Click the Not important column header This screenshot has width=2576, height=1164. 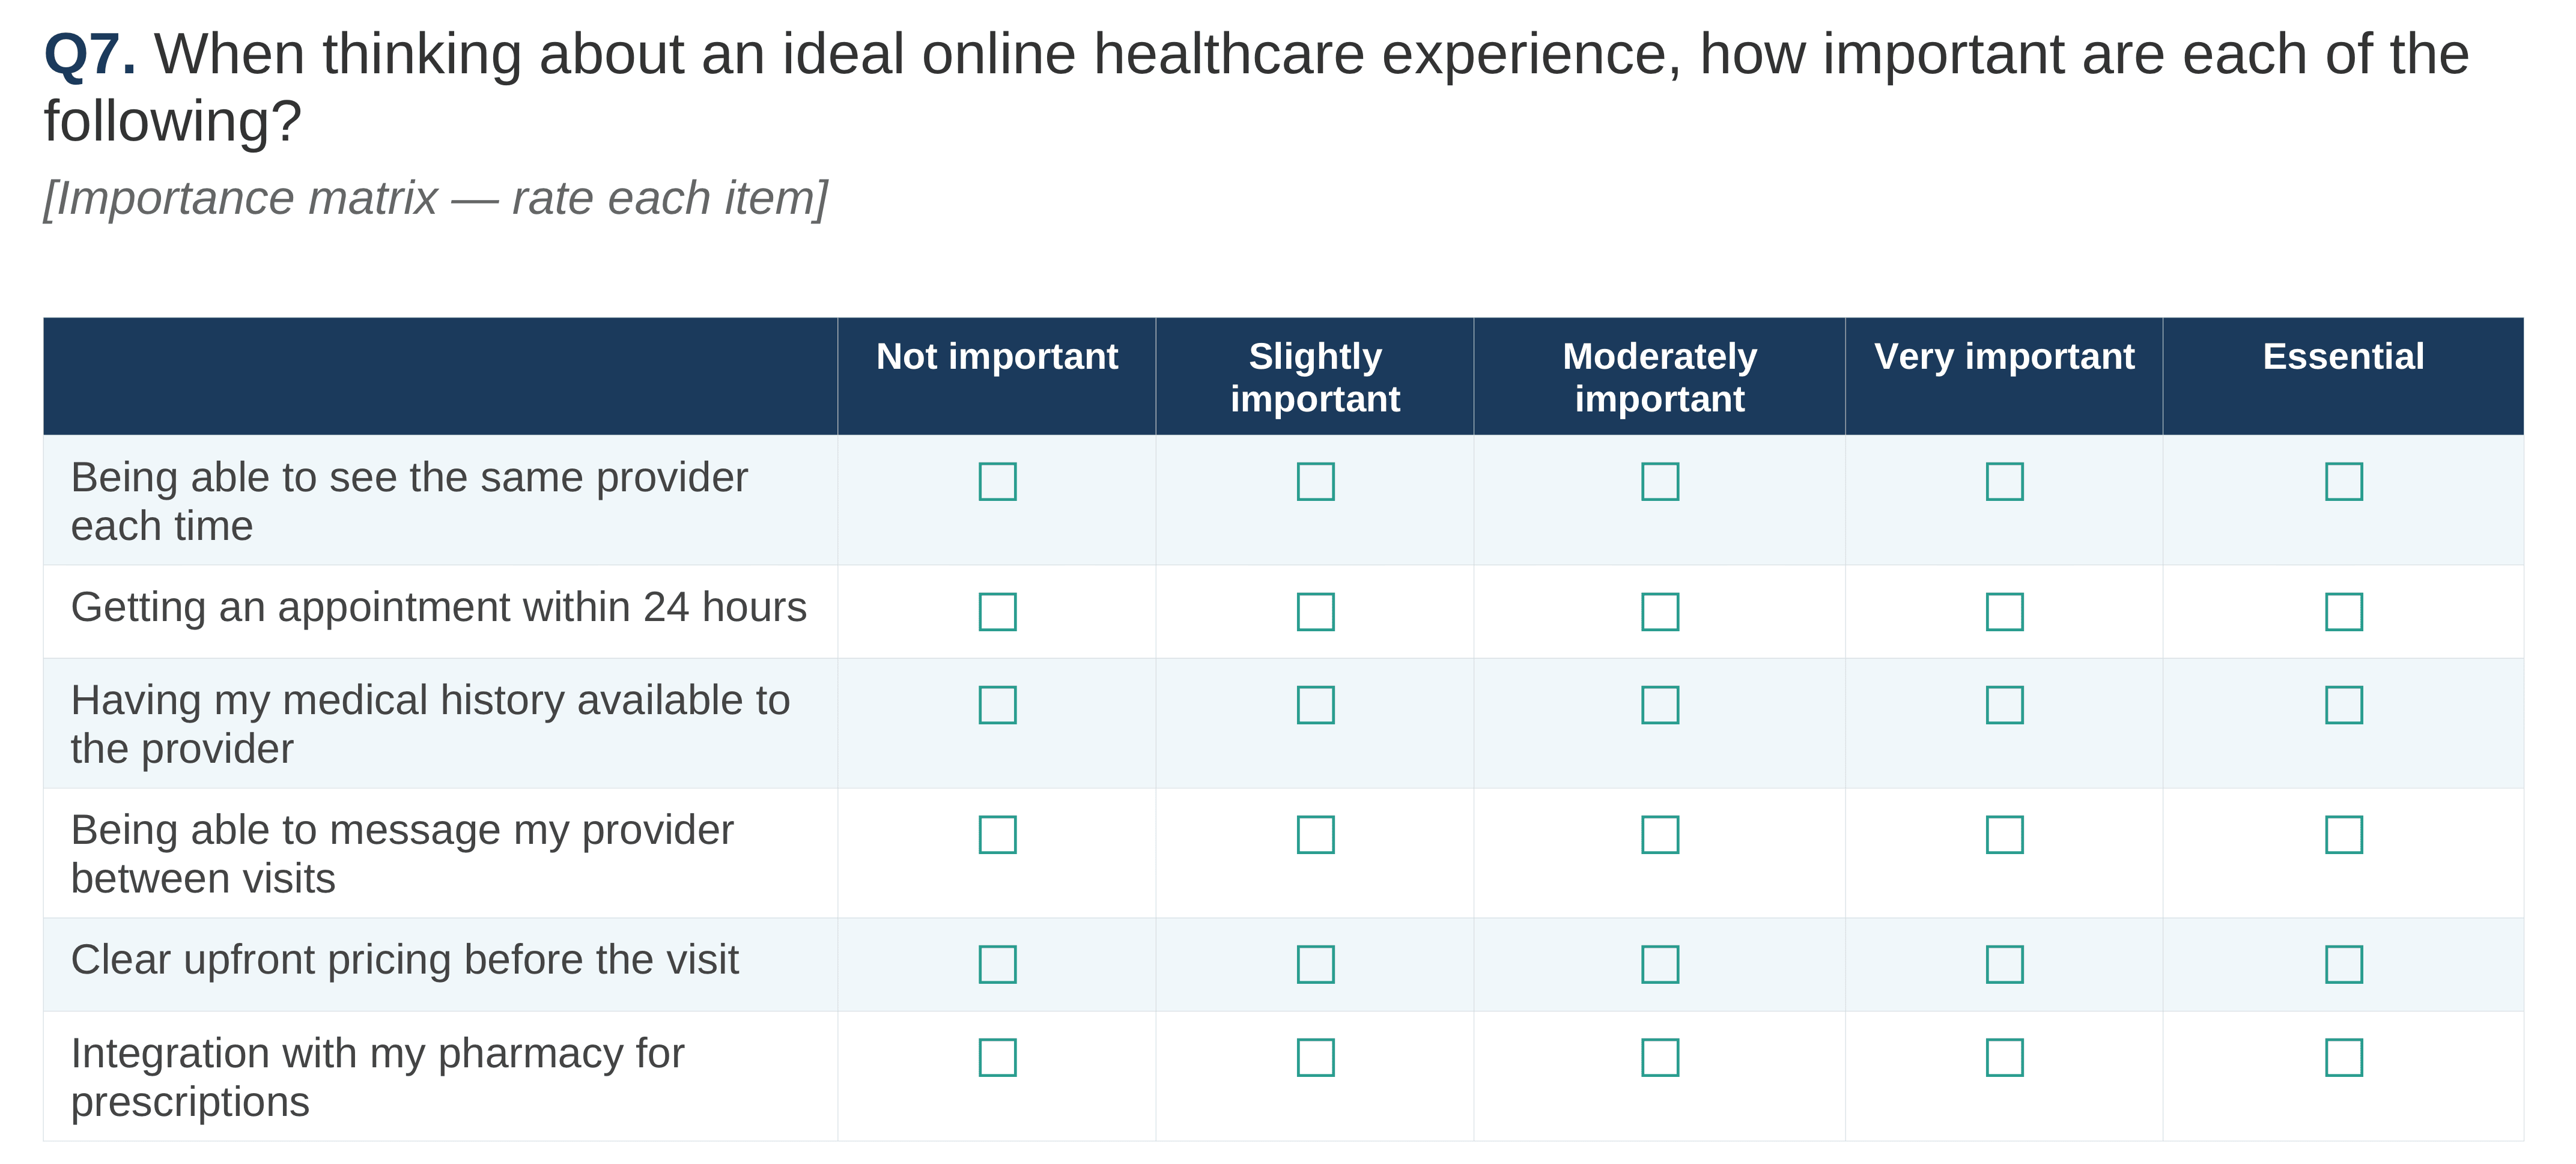coord(997,356)
